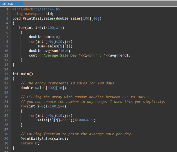177x152 pixels.
Task: Collapse the code fold at line 16
Action: click(x=10, y=79)
